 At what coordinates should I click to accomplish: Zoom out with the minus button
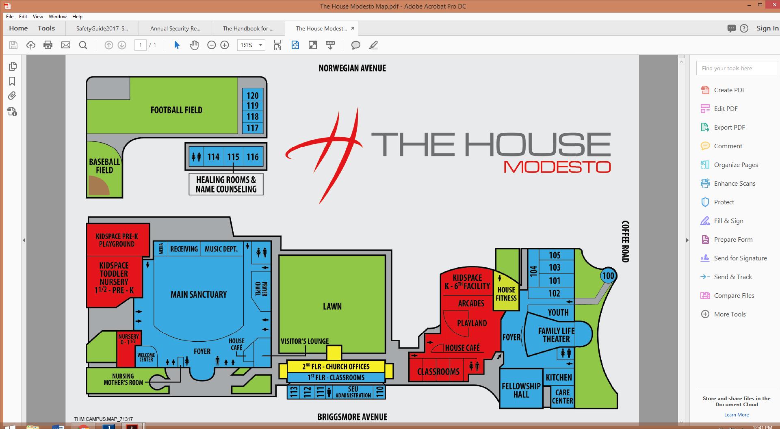[212, 45]
